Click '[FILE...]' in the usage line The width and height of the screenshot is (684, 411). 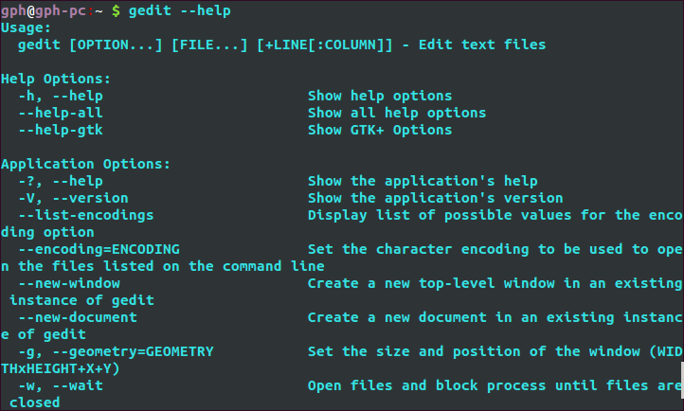[x=209, y=45]
